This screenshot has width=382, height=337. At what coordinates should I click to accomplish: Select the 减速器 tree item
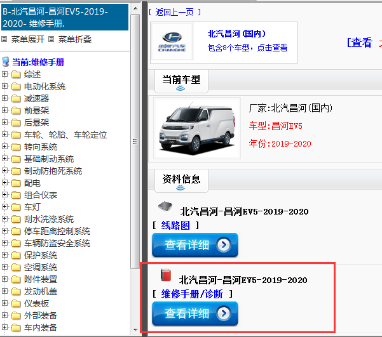(36, 98)
